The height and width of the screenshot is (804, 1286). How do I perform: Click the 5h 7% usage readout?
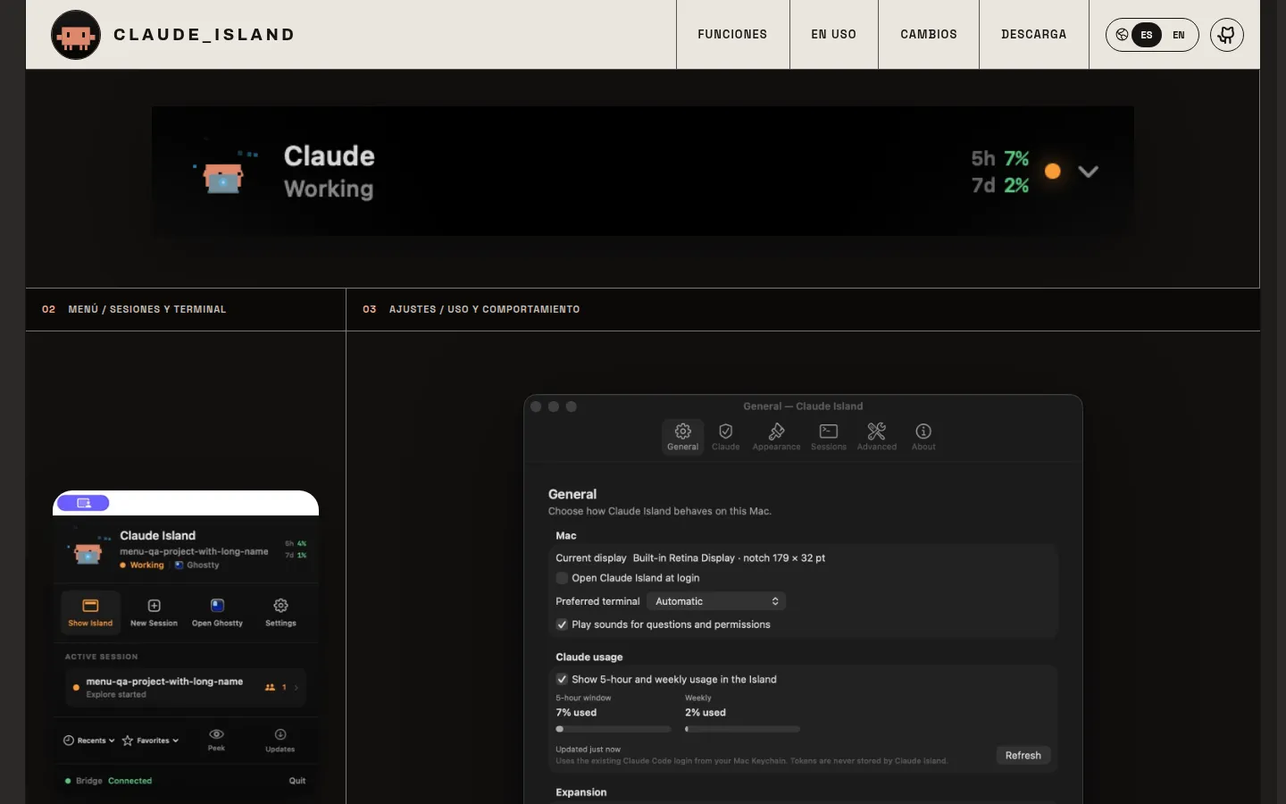[1000, 158]
